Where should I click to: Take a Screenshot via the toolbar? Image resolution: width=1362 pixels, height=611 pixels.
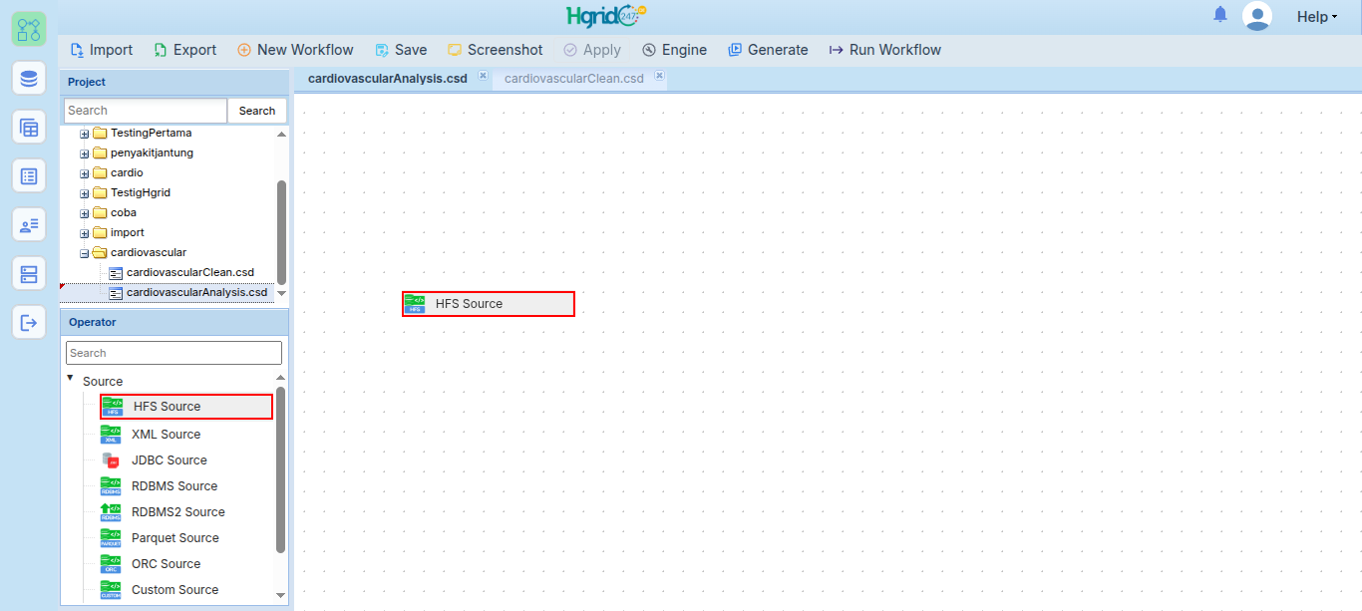496,50
